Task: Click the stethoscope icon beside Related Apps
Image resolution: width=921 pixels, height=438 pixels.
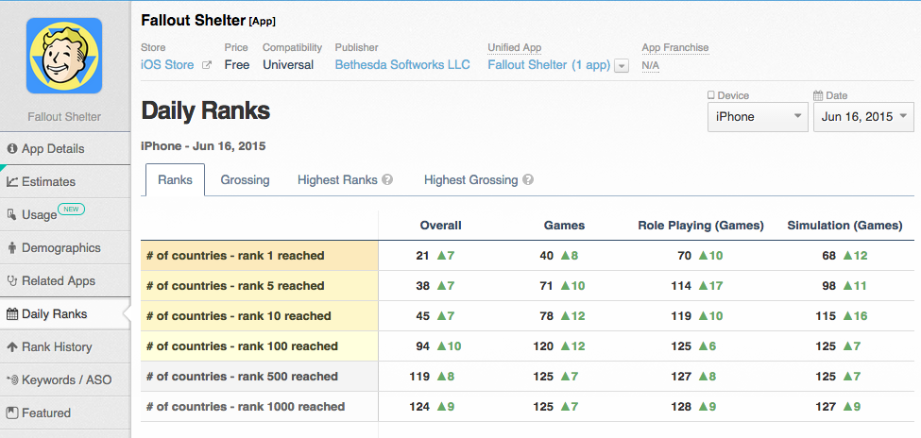Action: (12, 280)
